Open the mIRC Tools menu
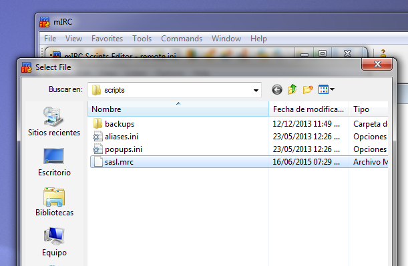408x266 pixels. (x=142, y=39)
